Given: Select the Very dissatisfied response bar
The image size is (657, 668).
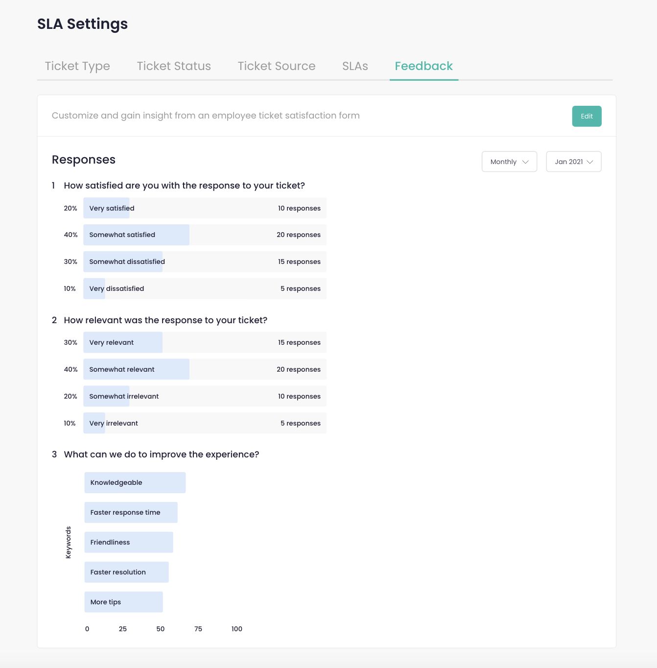Looking at the screenshot, I should [x=205, y=289].
